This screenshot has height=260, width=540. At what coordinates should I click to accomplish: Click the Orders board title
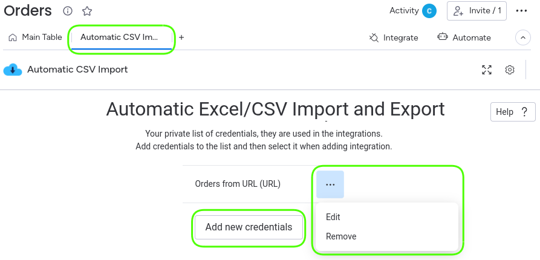point(28,11)
